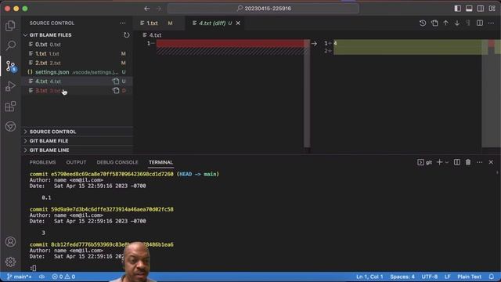
Task: Change language mode Plain Text
Action: pos(470,277)
